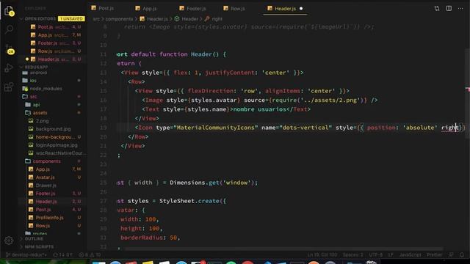Click the 'dots-vertical' string in code

[305, 128]
